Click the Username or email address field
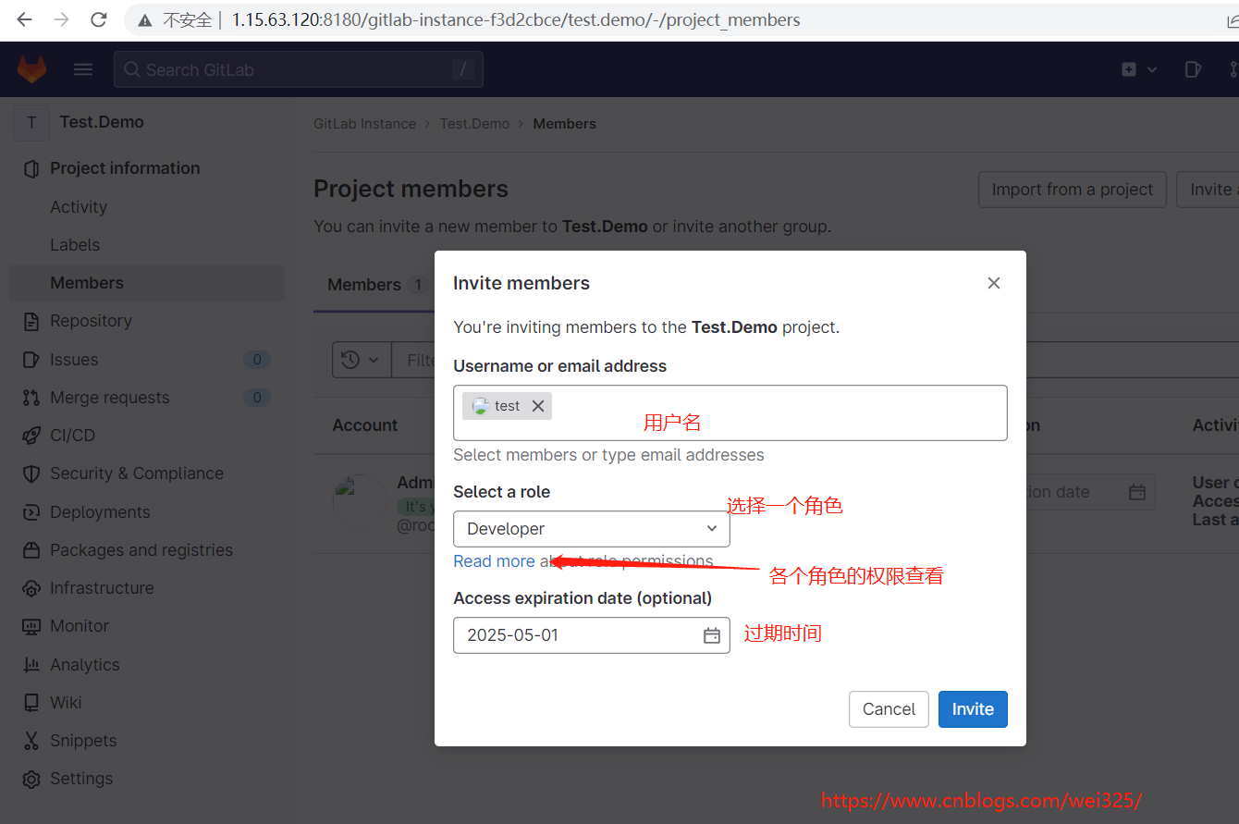Viewport: 1239px width, 824px height. 730,412
